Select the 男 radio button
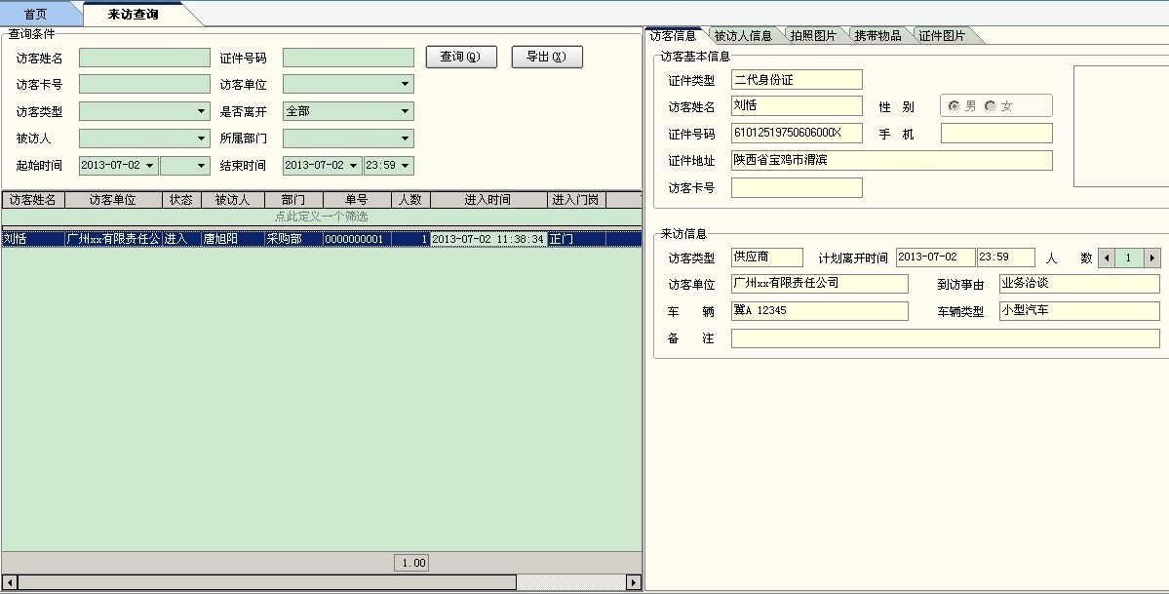 click(x=954, y=106)
